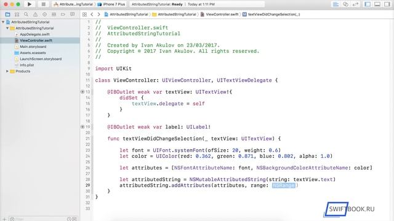Select the Find navigator tab
The image size is (394, 221).
point(26,14)
